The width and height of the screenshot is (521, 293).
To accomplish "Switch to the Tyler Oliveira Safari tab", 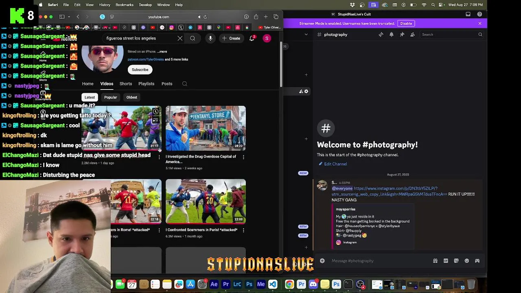I will [x=269, y=27].
